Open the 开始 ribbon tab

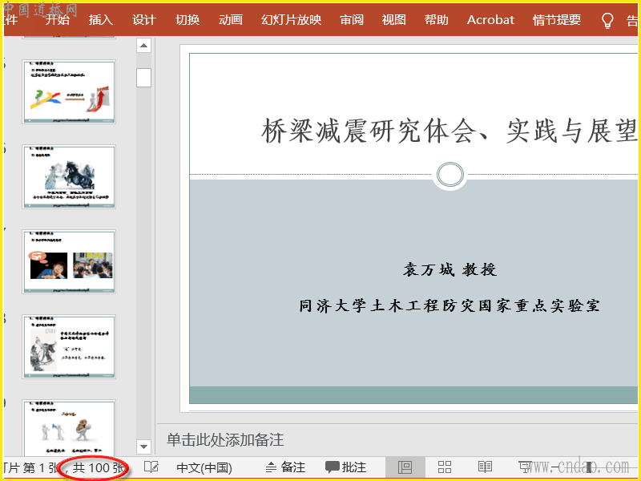tap(57, 19)
